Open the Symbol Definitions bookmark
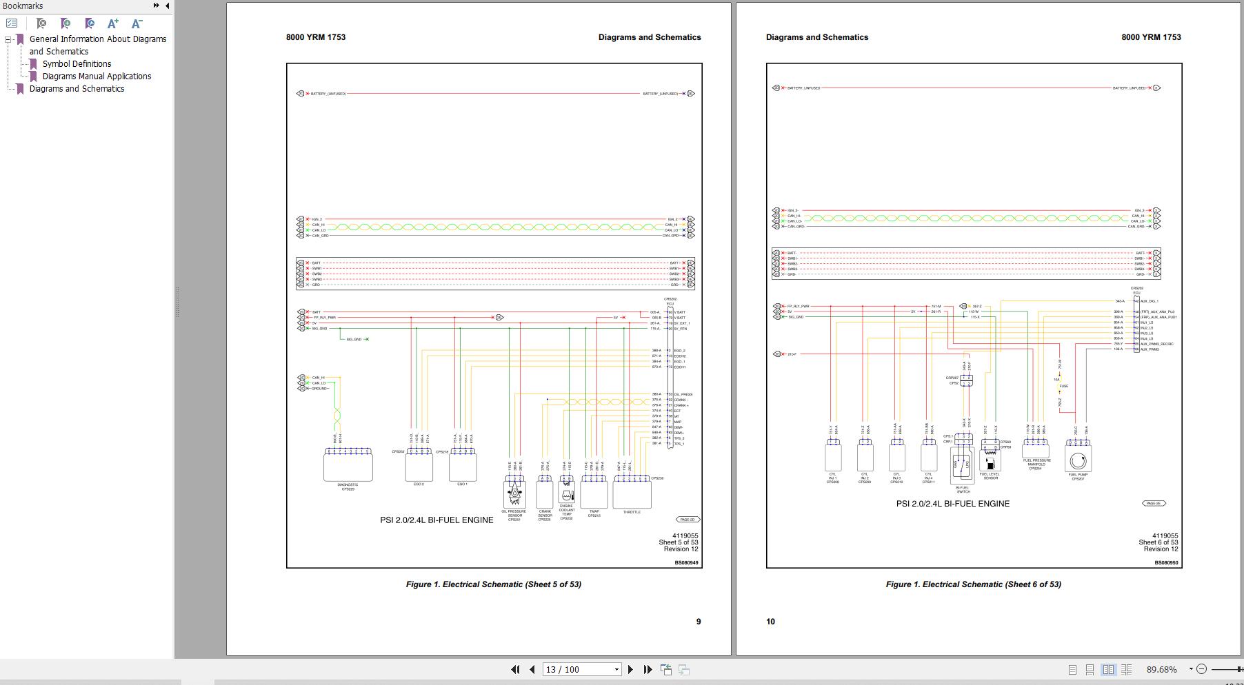 [77, 64]
